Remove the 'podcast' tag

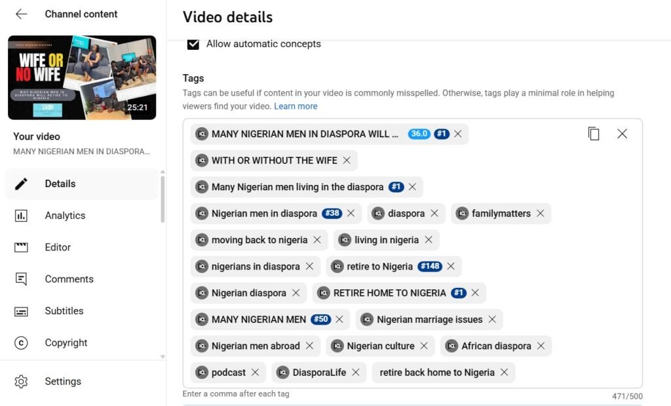(255, 373)
